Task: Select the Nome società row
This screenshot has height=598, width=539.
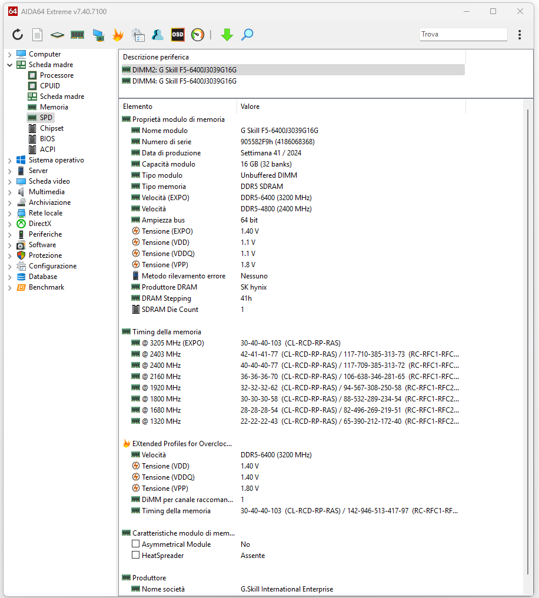Action: click(293, 589)
